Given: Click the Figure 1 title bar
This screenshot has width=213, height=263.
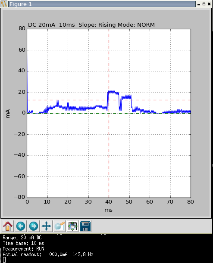Looking at the screenshot, I should [x=102, y=4].
